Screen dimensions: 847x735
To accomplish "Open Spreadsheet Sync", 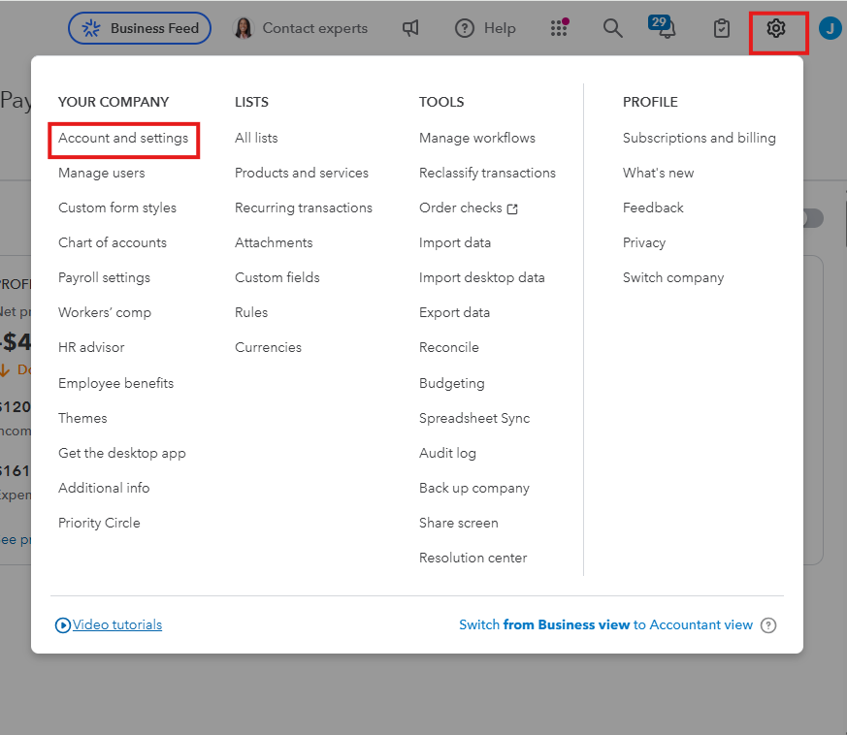I will click(x=474, y=419).
